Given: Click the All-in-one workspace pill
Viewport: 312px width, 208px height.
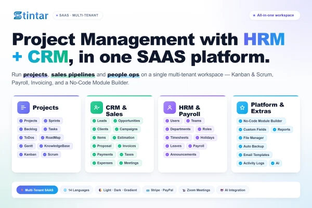Looking at the screenshot, I should pos(275,15).
